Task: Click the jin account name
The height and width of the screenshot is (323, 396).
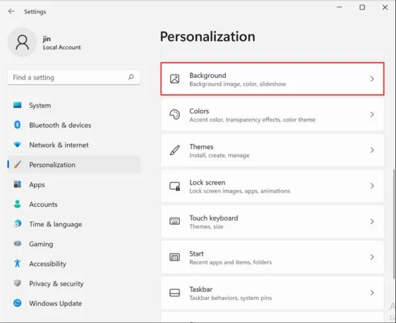Action: coord(47,39)
